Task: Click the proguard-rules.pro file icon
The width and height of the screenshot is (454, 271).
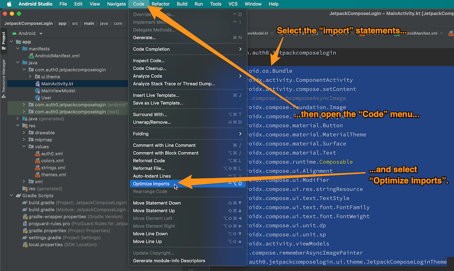Action: [x=25, y=224]
